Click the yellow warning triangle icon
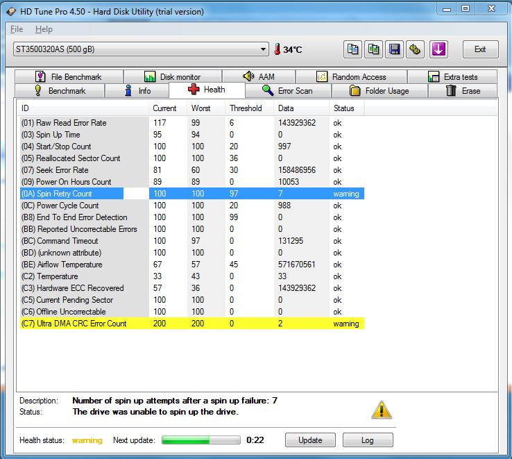This screenshot has height=459, width=512. tap(382, 410)
